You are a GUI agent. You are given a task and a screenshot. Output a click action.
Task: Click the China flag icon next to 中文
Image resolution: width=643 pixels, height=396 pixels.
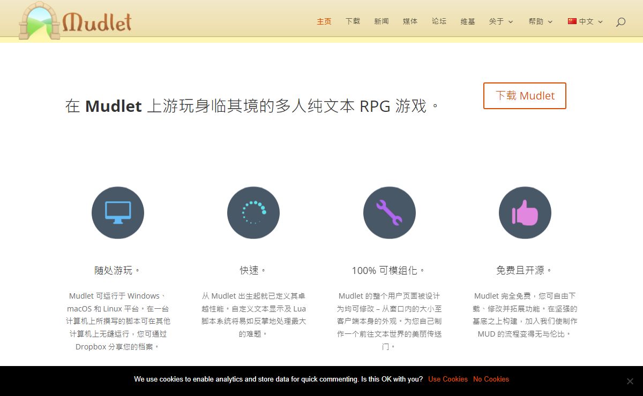pos(572,21)
